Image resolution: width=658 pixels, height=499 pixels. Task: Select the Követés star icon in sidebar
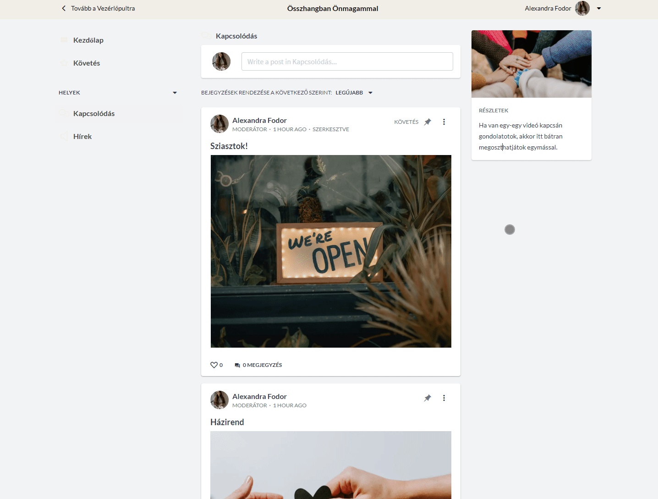coord(64,63)
